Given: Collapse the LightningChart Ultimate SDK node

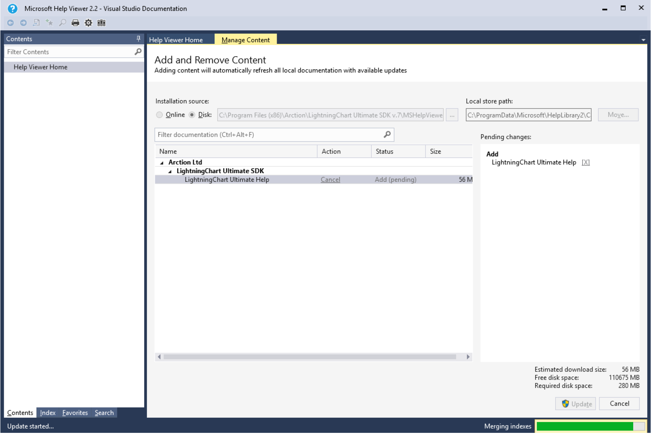Looking at the screenshot, I should 170,172.
